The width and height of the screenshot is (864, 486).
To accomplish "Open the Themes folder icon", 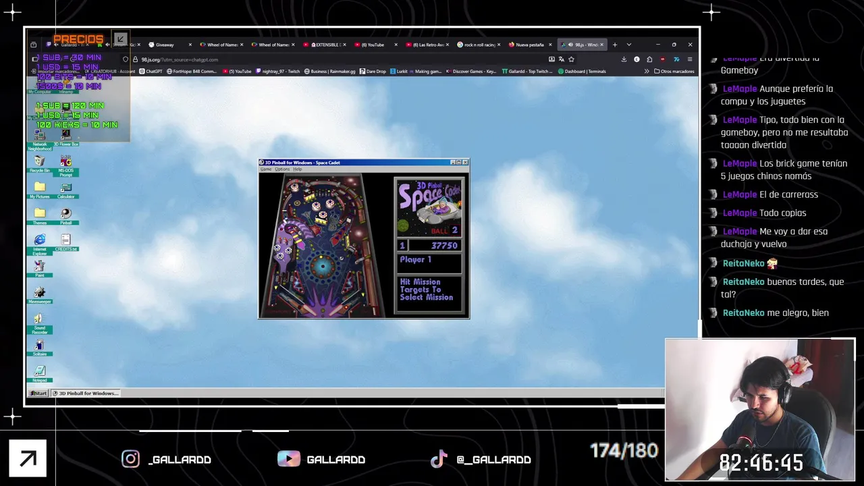I will [40, 216].
